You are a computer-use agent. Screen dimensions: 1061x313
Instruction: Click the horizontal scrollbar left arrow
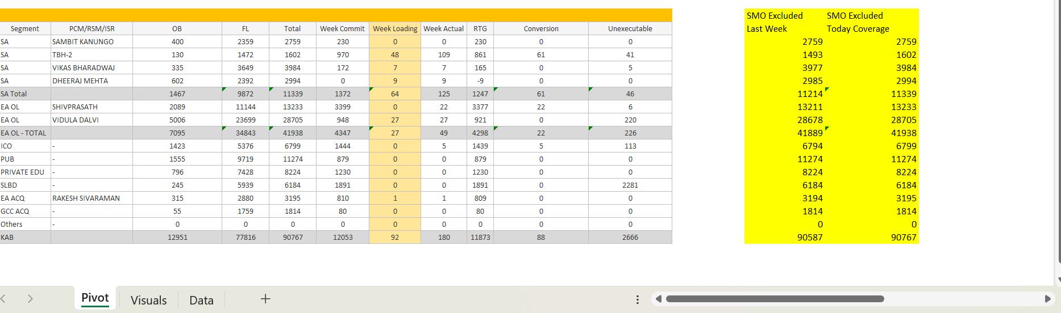pos(658,299)
